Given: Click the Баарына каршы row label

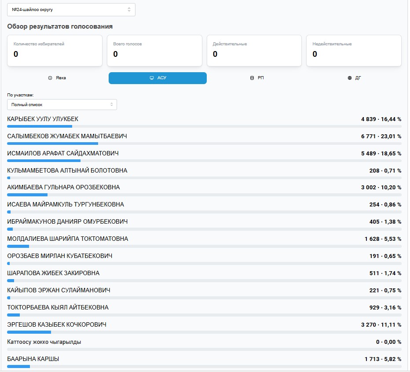Looking at the screenshot, I should click(x=33, y=359).
